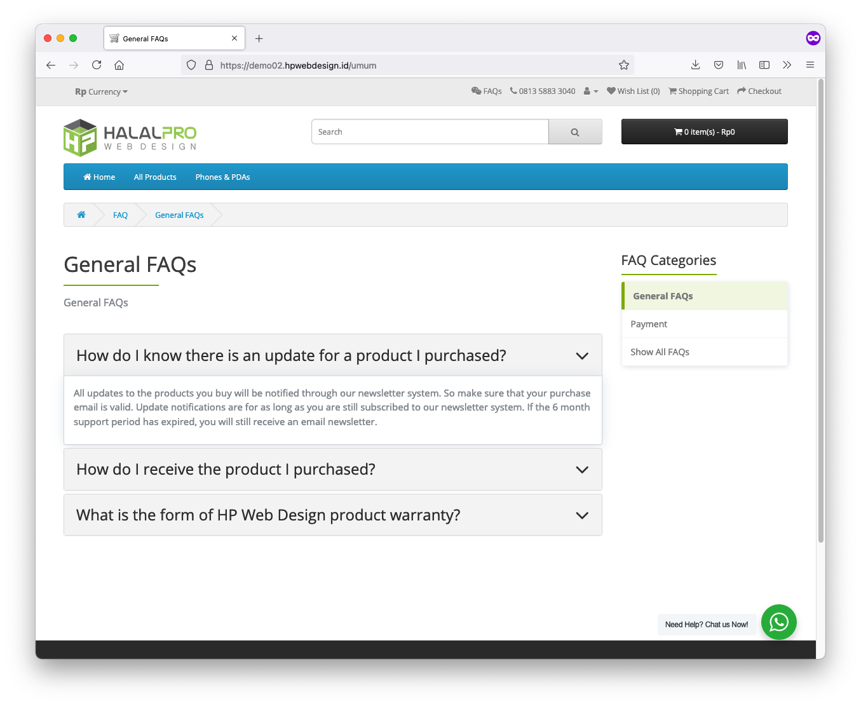The width and height of the screenshot is (861, 706).
Task: Open the Currency dropdown
Action: [x=102, y=92]
